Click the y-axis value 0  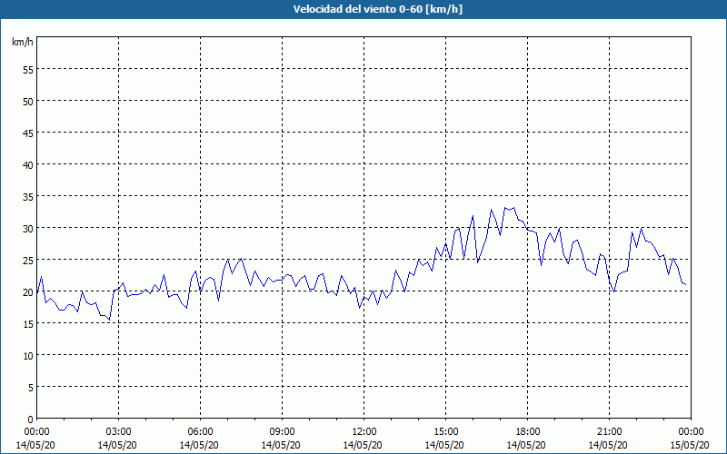coord(30,419)
